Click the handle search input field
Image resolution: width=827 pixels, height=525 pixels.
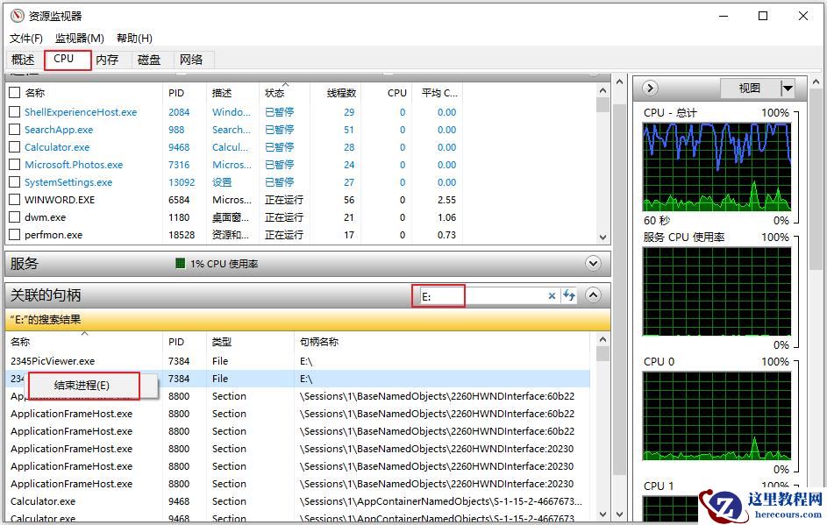tap(482, 296)
